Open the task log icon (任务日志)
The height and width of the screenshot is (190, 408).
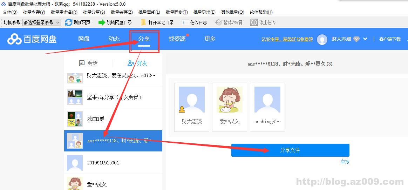[x=185, y=22]
